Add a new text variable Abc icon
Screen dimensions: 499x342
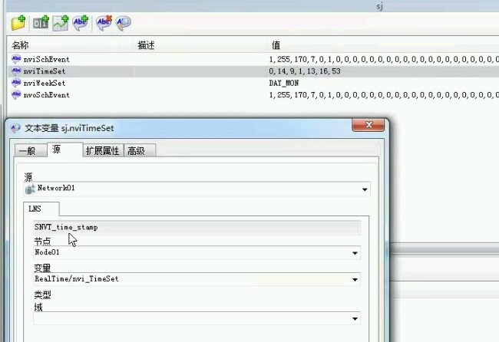pos(80,23)
